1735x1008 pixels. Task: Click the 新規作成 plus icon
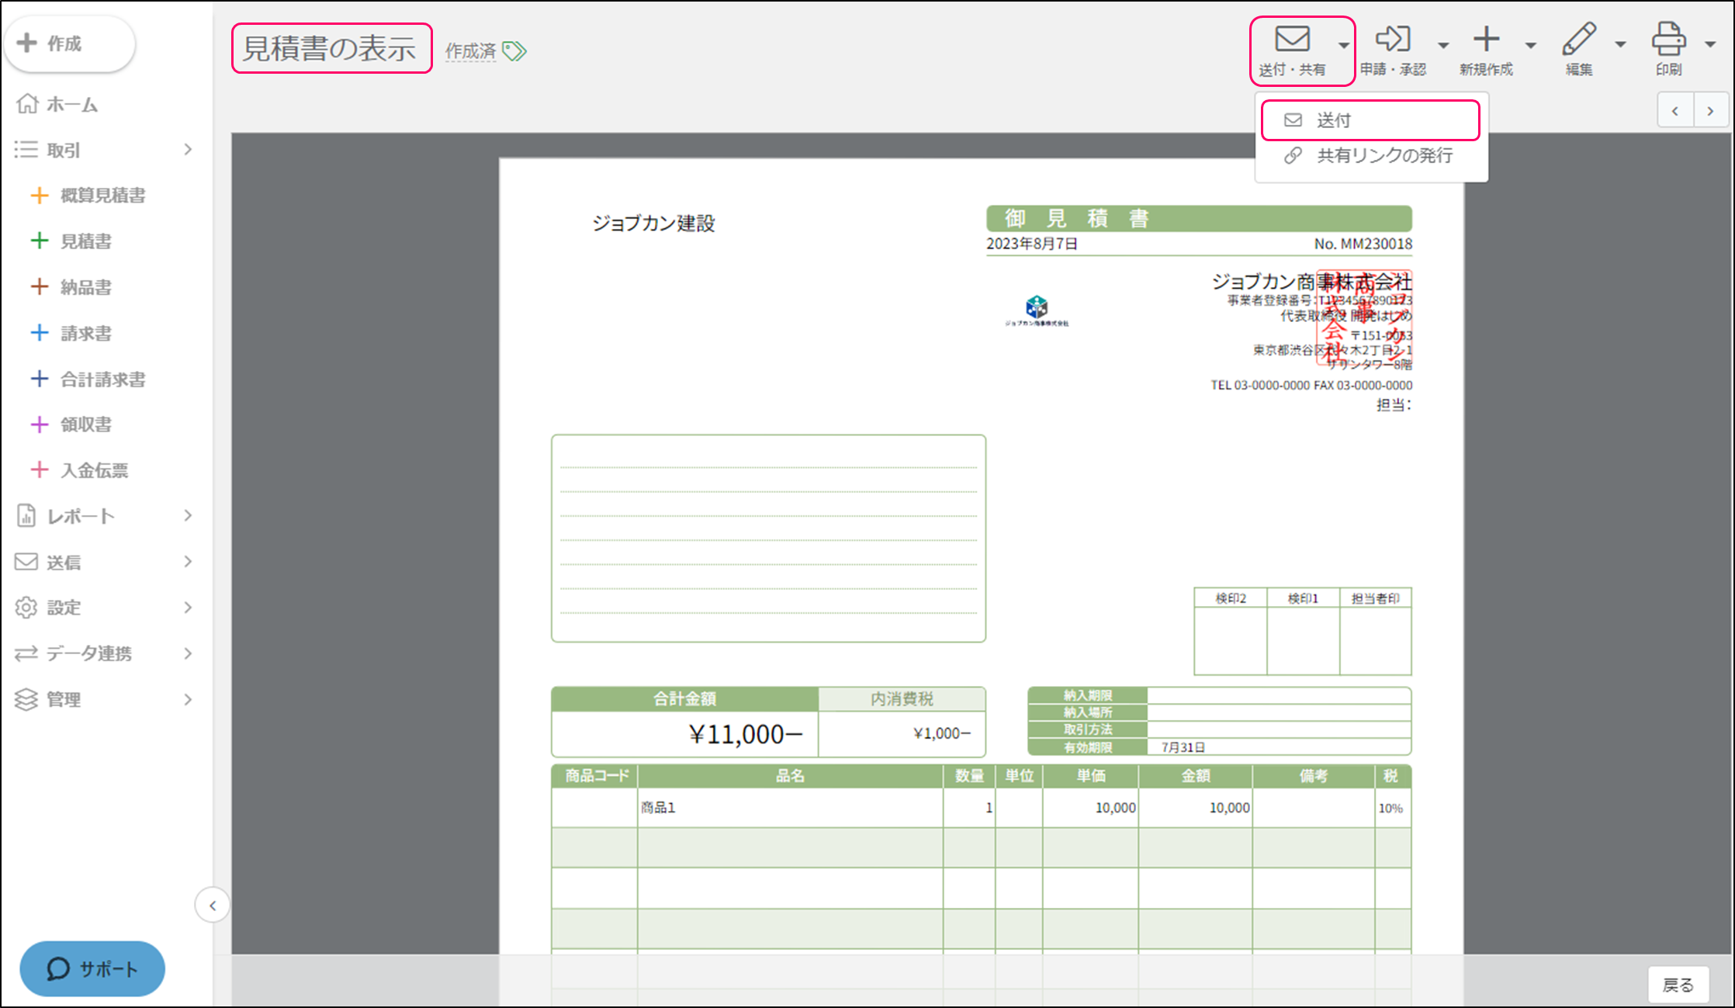click(x=1486, y=40)
